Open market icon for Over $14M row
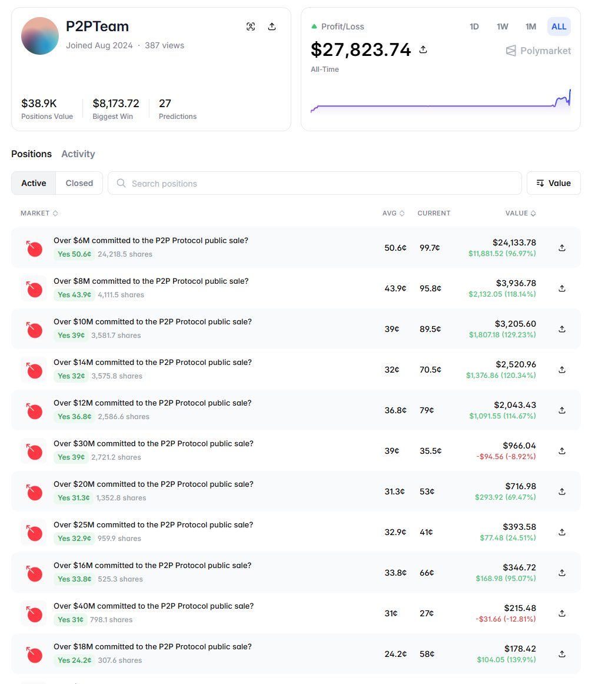 34,370
